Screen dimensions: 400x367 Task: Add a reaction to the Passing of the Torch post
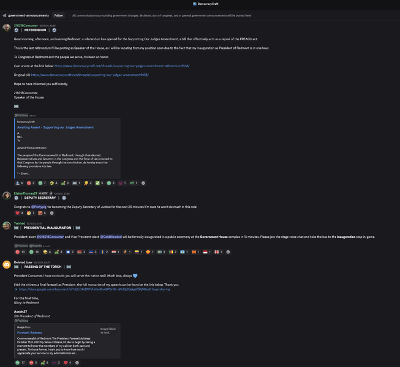(x=77, y=363)
